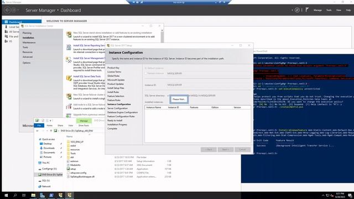Select Maintenance in SQL Server Installation Center
Screen dimensions: 354x199
pyautogui.click(x=29, y=43)
